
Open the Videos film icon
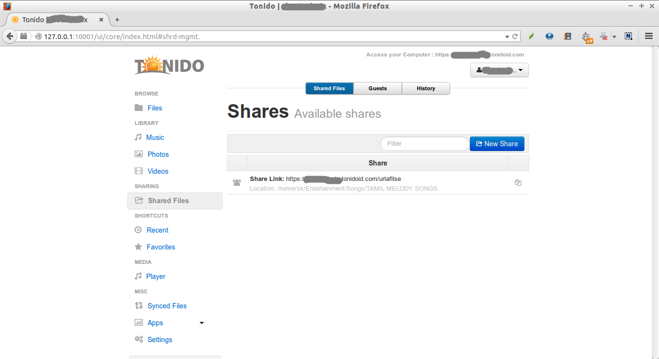(138, 171)
